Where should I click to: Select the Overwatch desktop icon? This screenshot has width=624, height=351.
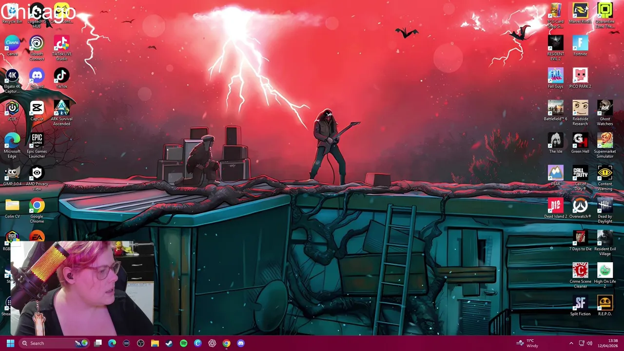click(580, 208)
